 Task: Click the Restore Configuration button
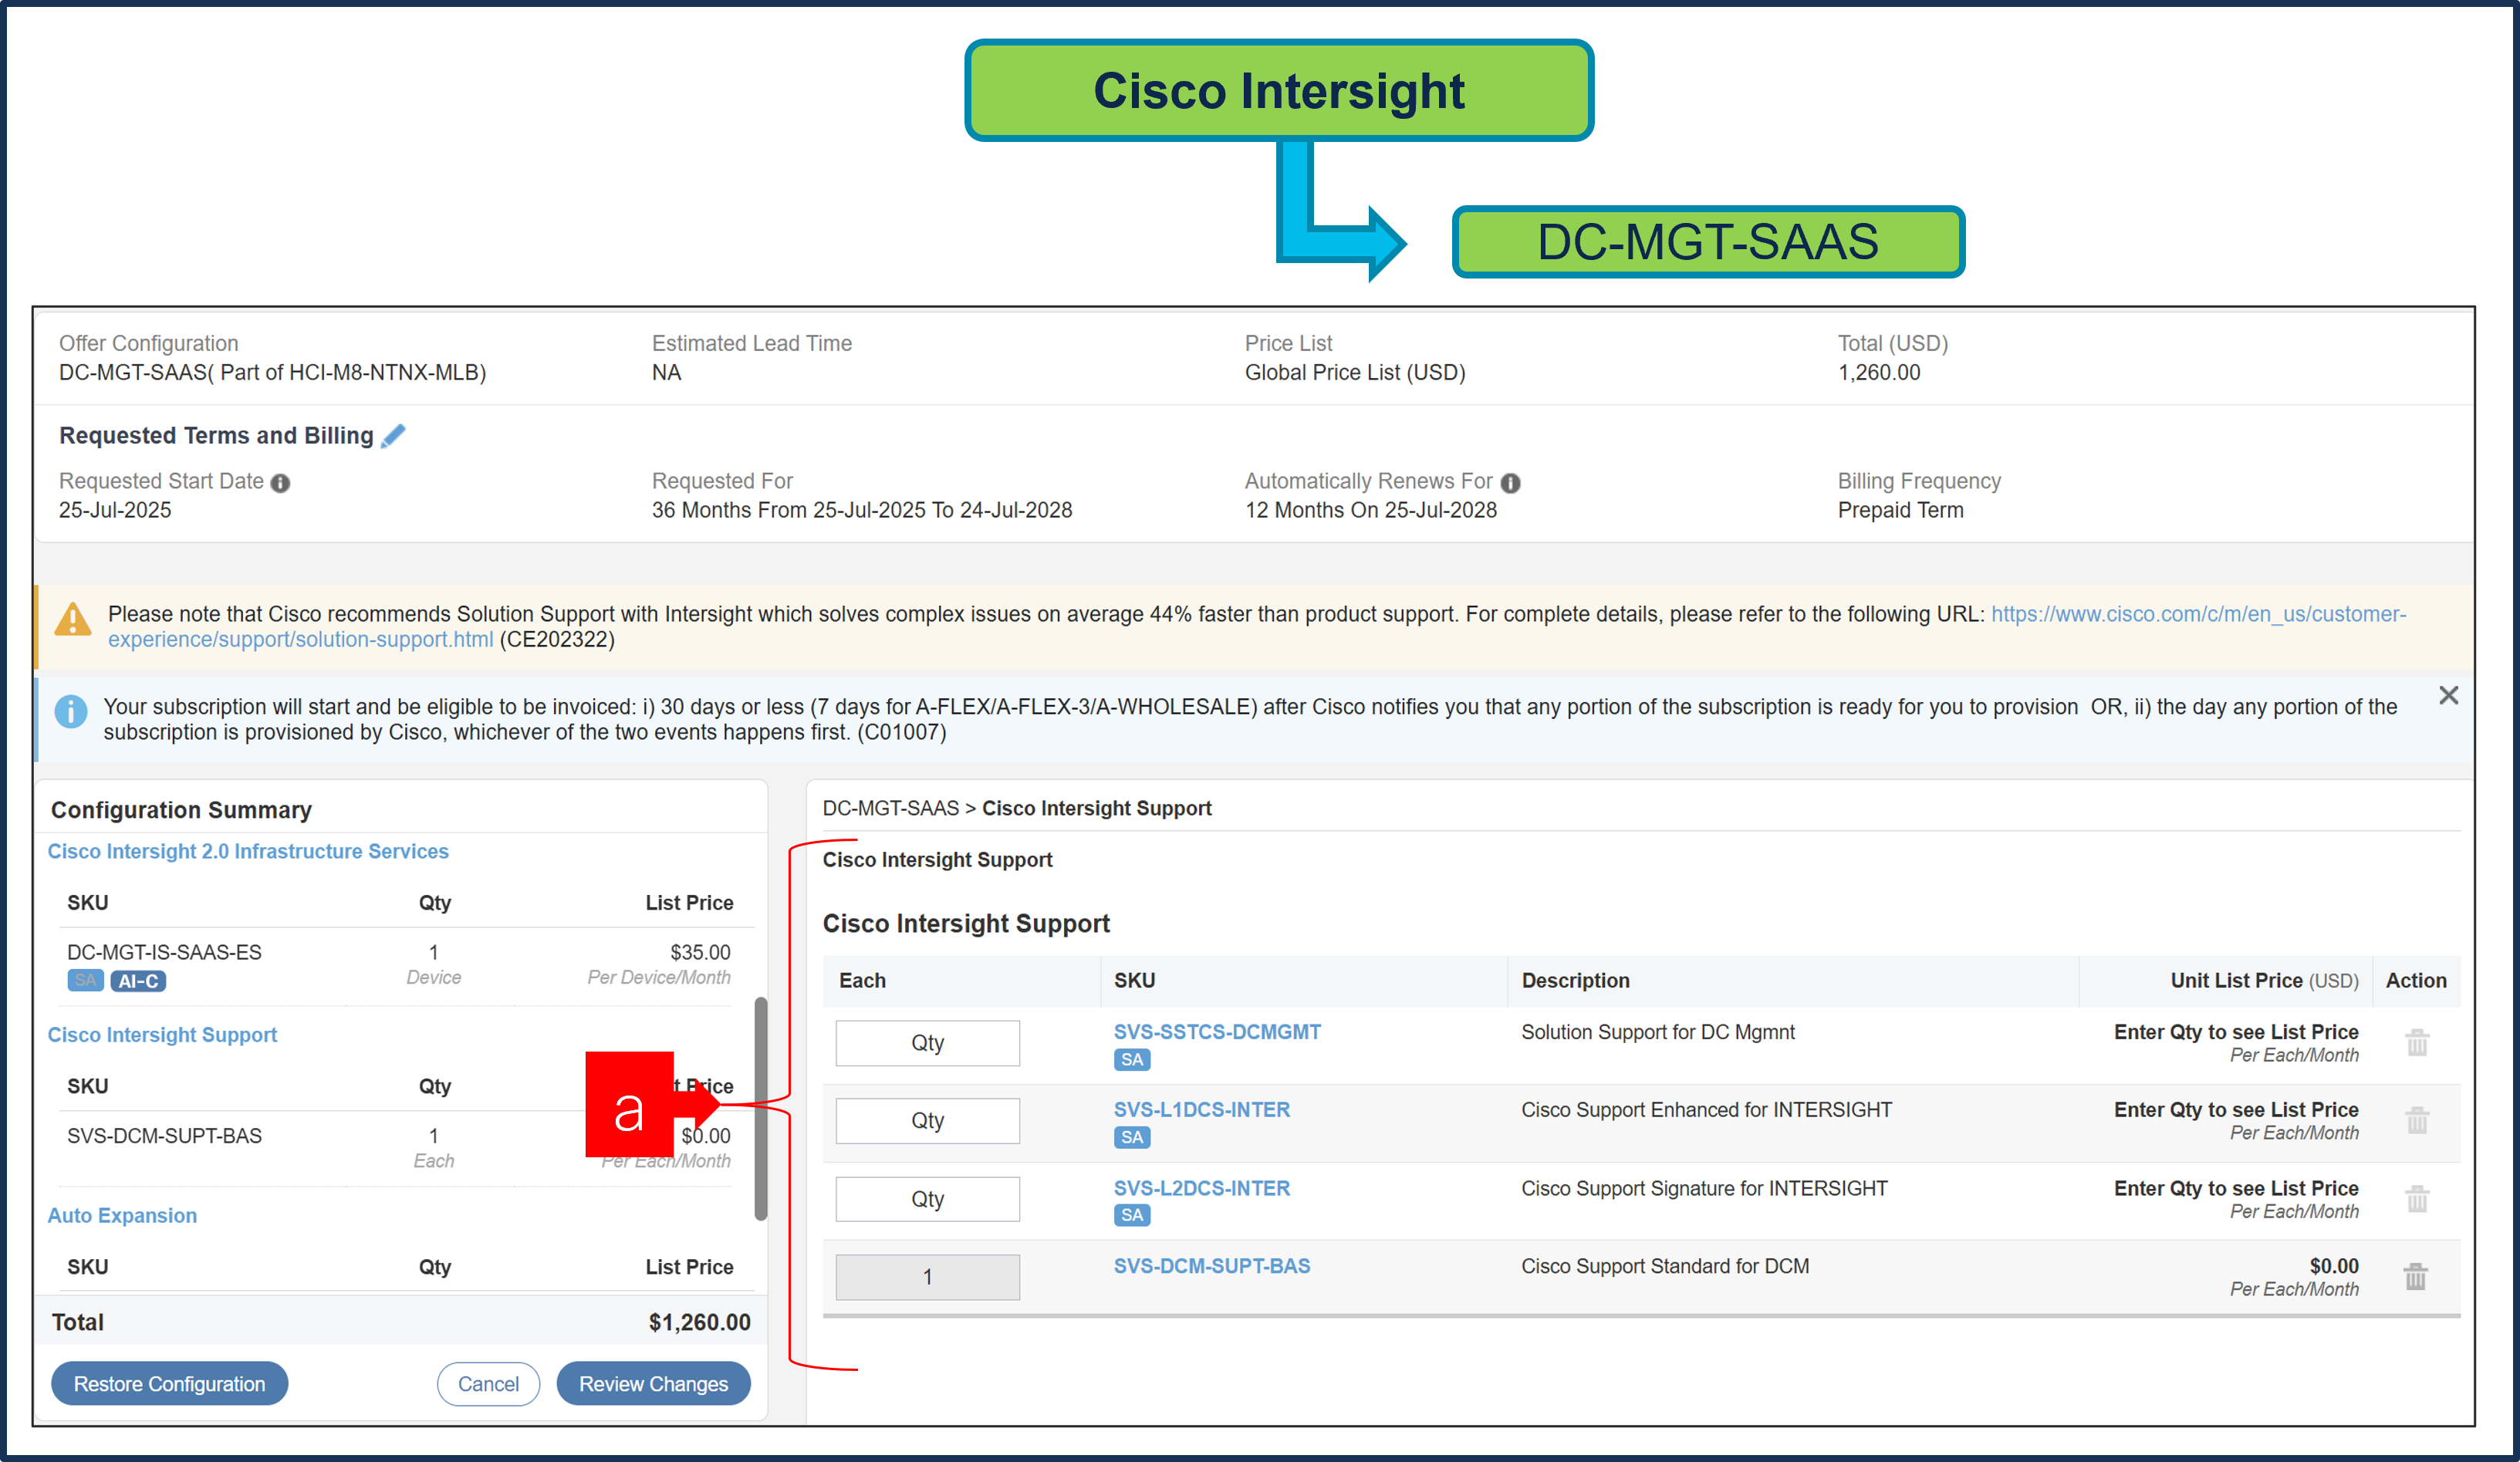[x=169, y=1383]
